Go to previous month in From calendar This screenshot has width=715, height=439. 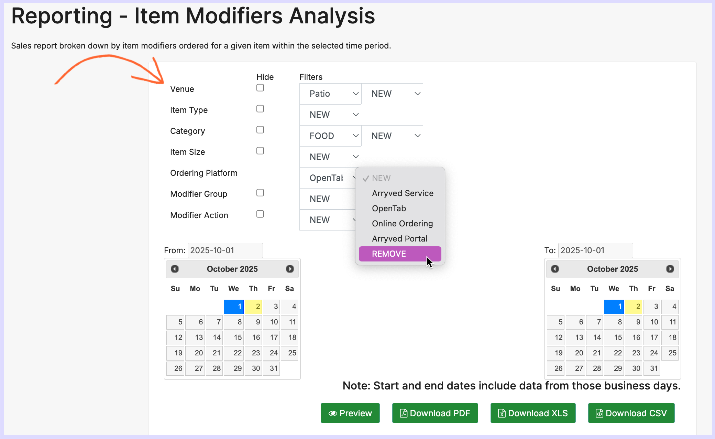point(175,269)
